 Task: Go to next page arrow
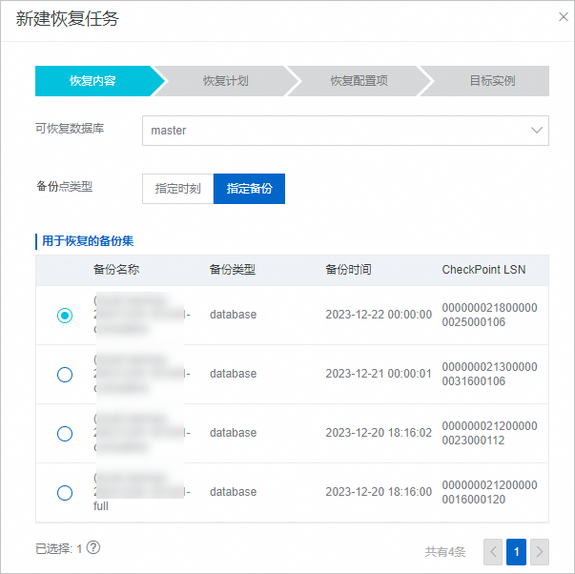coord(540,551)
